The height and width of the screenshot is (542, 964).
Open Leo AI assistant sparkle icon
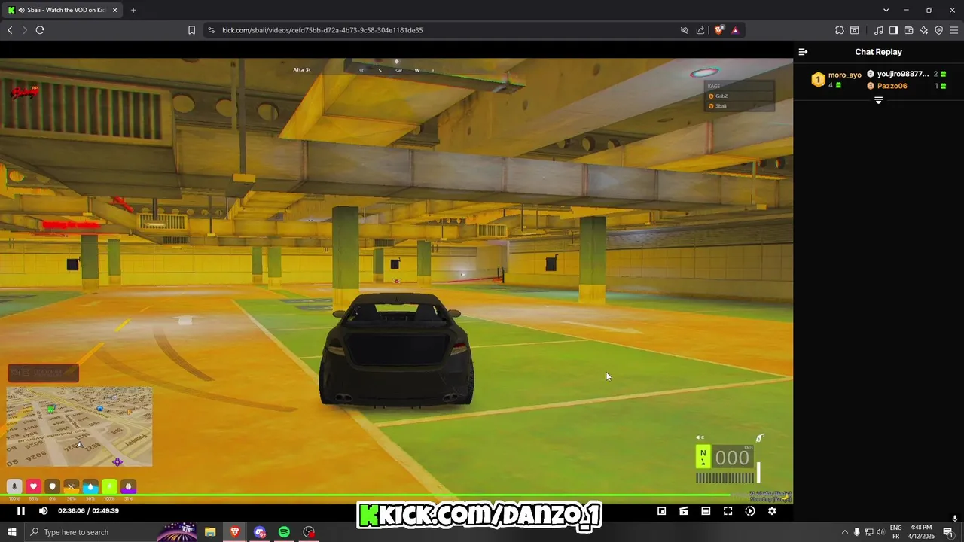pyautogui.click(x=923, y=30)
